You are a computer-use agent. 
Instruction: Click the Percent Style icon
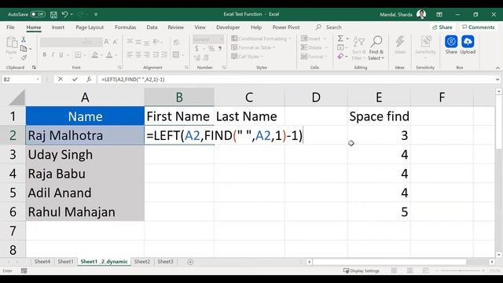tap(211, 49)
